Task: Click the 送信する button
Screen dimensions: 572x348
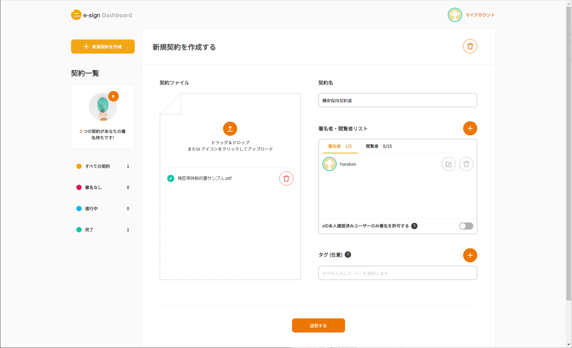Action: tap(319, 325)
